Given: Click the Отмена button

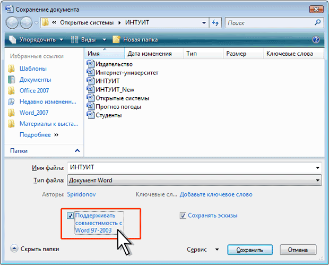Looking at the screenshot, I should 298,250.
